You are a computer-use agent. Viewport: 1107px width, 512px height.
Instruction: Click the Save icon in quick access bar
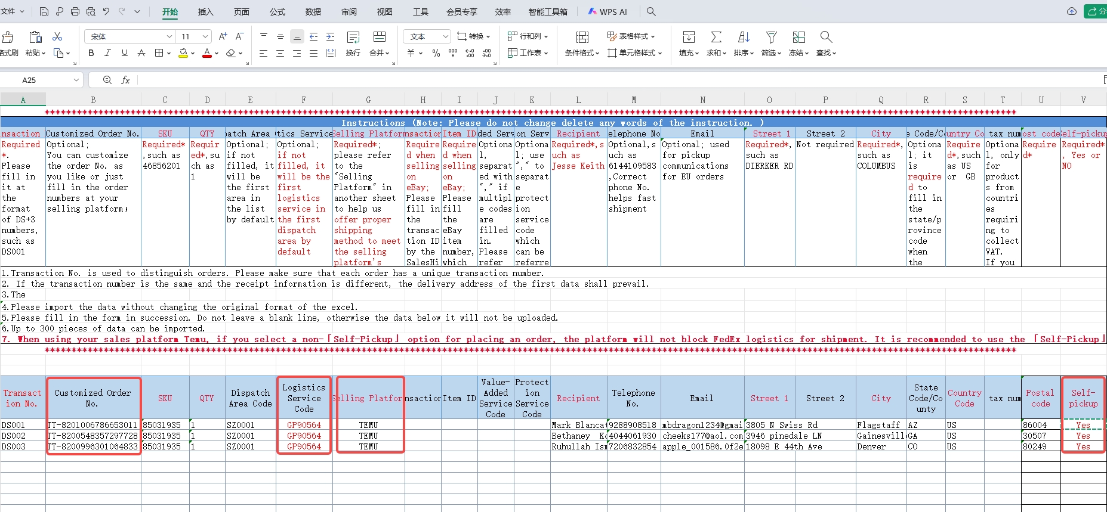pos(44,11)
